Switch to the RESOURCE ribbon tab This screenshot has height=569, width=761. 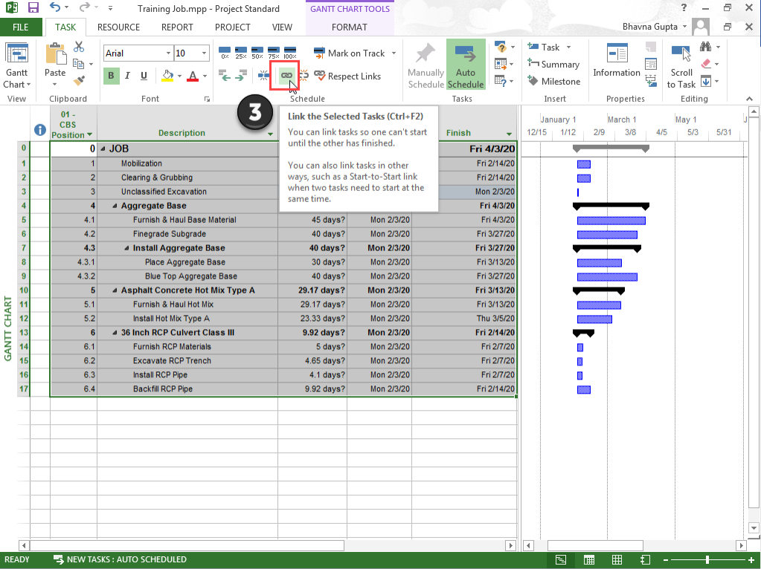118,27
